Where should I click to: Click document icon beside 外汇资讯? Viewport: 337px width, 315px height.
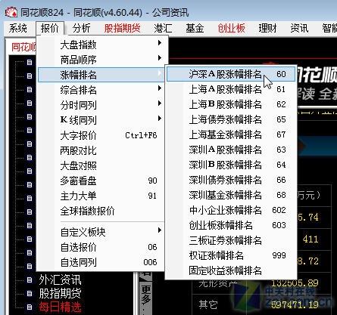coord(30,279)
